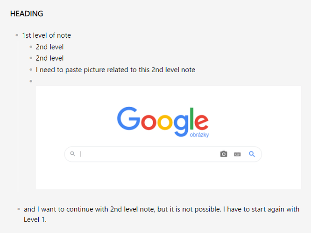The width and height of the screenshot is (311, 233).
Task: Click the HEADING title text
Action: coord(27,14)
